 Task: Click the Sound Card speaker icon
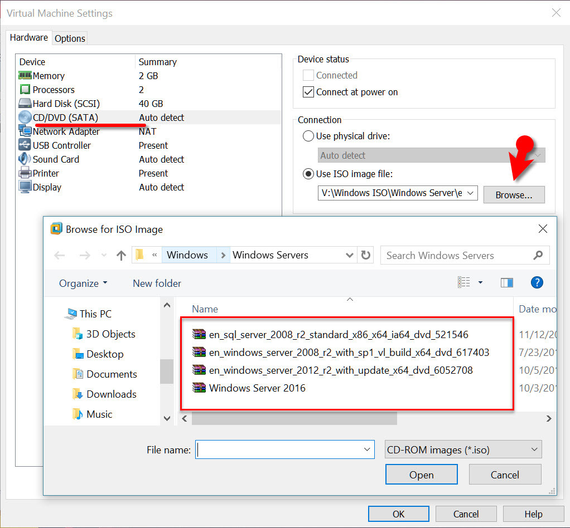25,159
